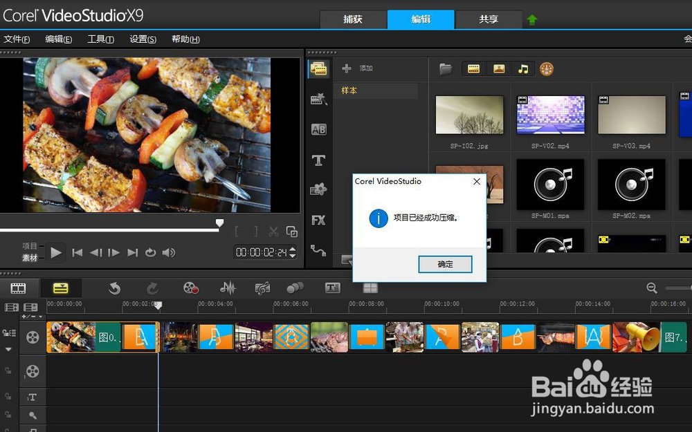Open the Path panel

click(318, 250)
